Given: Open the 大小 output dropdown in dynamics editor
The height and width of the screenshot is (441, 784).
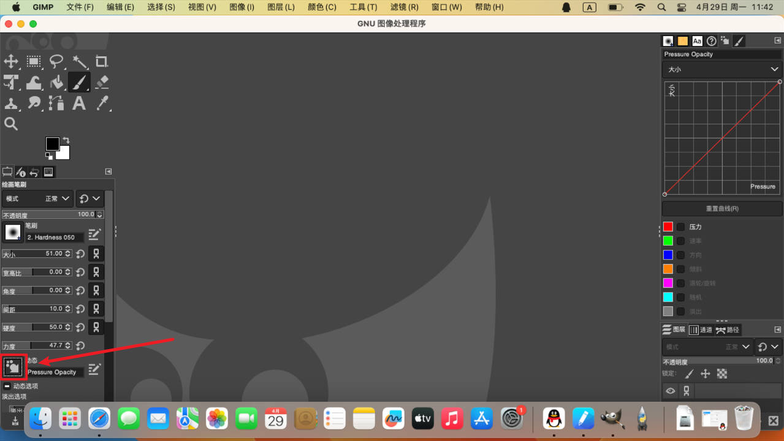Looking at the screenshot, I should click(x=722, y=69).
